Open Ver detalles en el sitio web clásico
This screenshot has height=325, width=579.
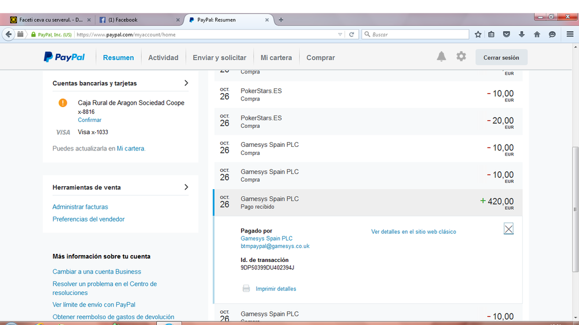(x=413, y=232)
